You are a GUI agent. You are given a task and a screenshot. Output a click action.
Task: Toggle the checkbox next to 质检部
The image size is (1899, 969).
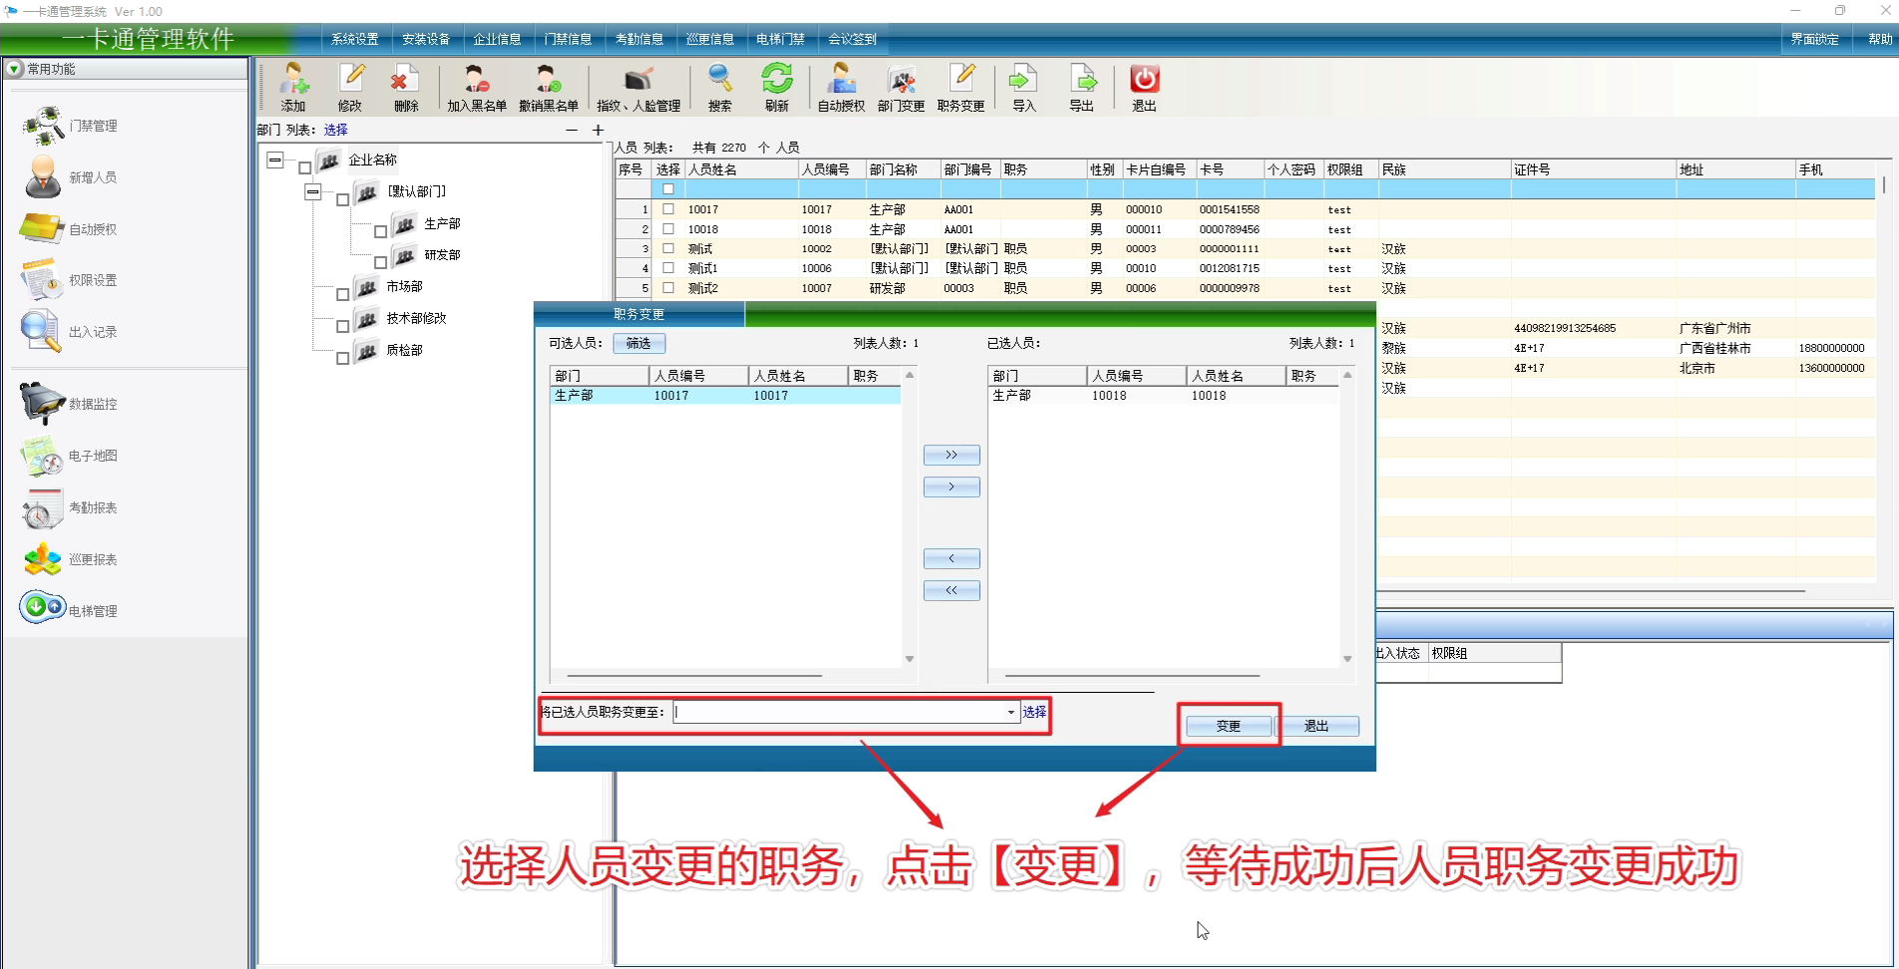pos(343,358)
